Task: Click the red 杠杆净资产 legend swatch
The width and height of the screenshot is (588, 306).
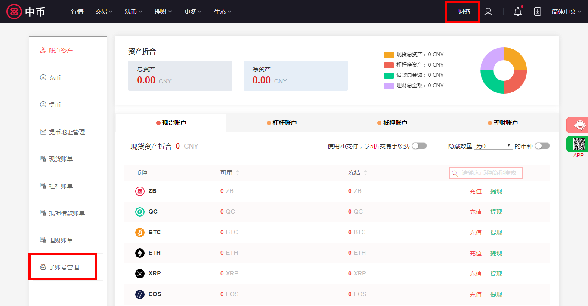Action: (389, 65)
